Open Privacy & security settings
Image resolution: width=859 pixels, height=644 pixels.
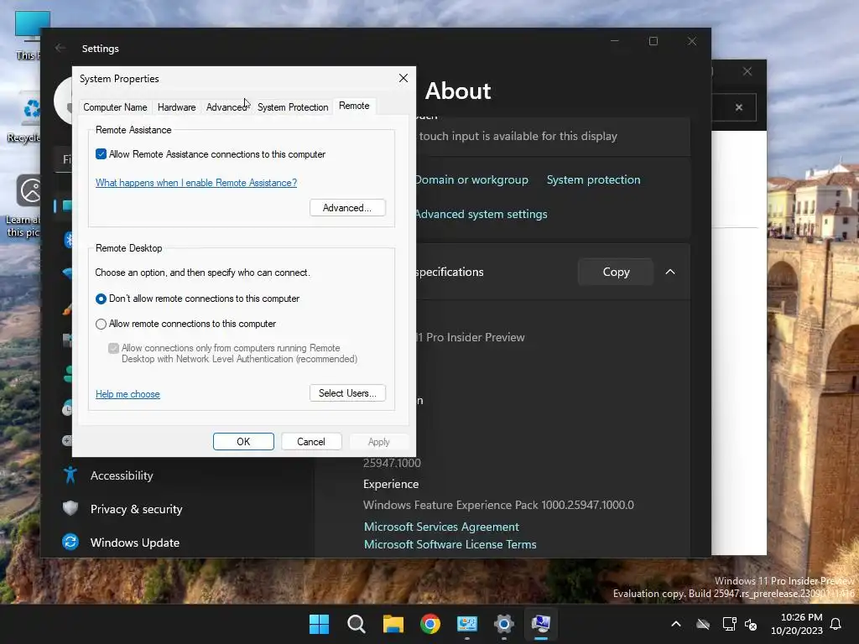pos(137,509)
